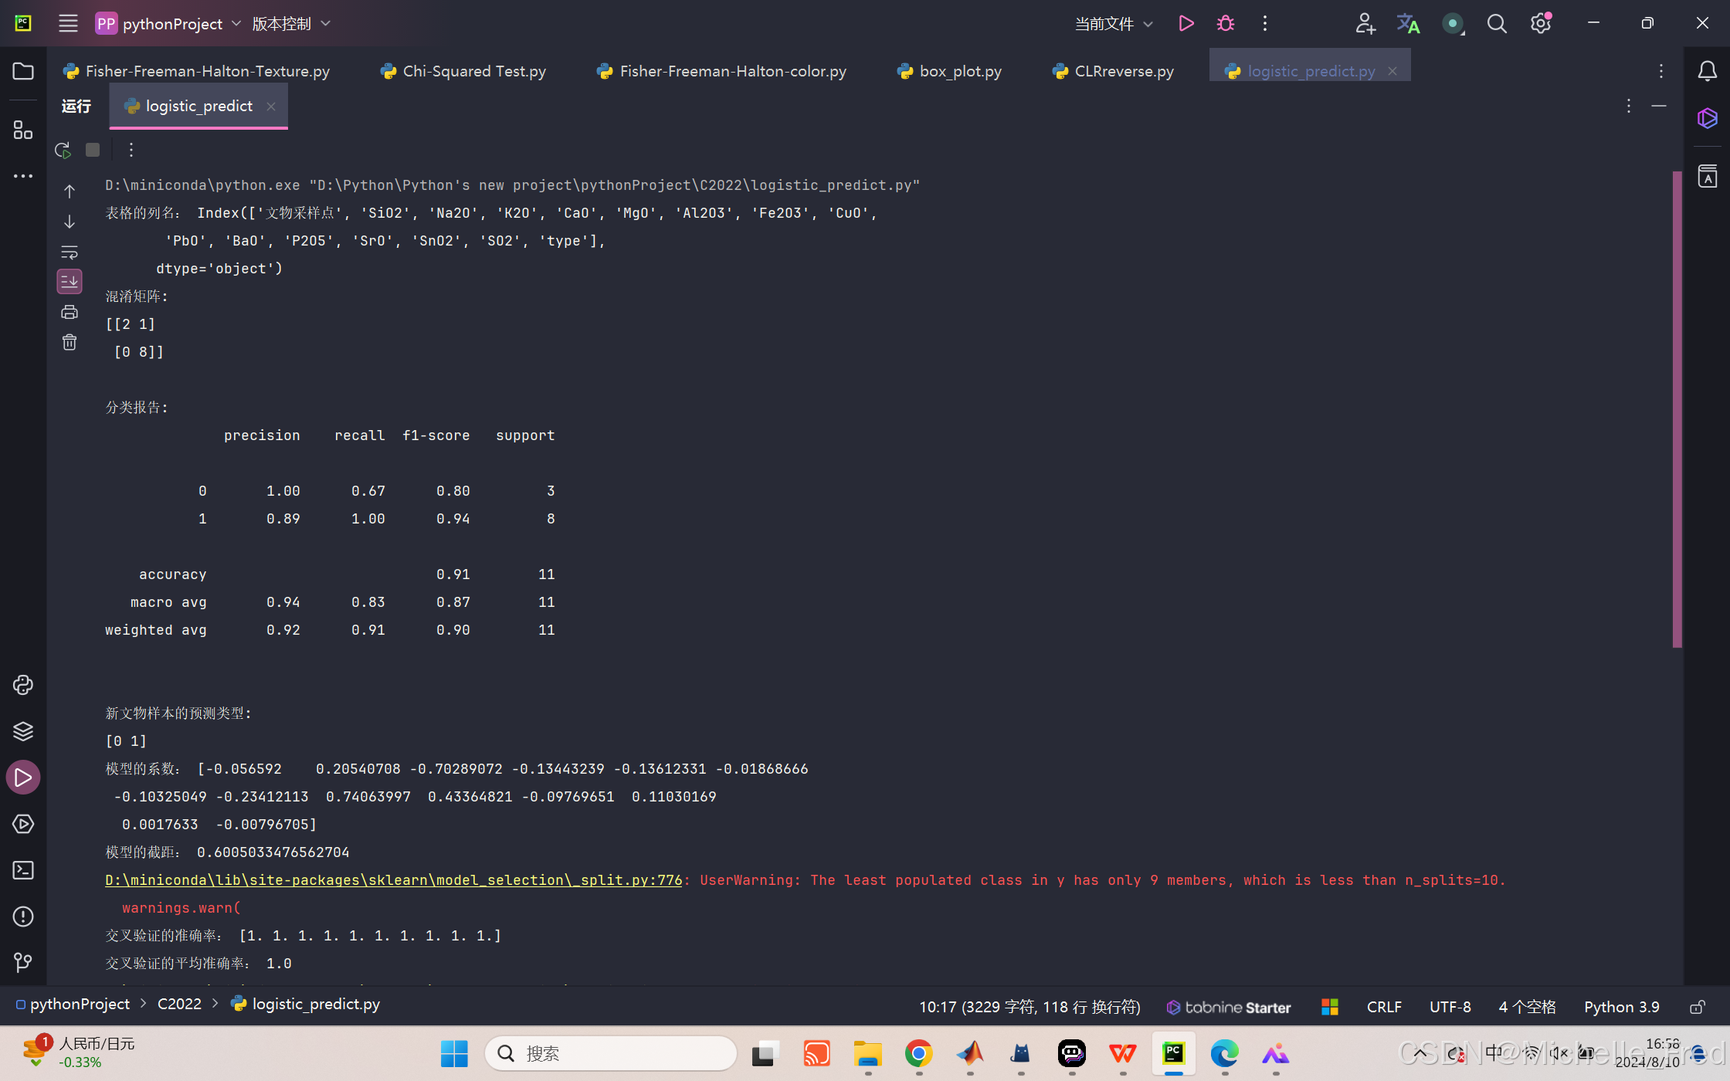Open the Python Console tool window

[x=23, y=685]
